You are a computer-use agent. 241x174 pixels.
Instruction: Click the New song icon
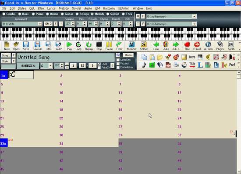point(7,46)
